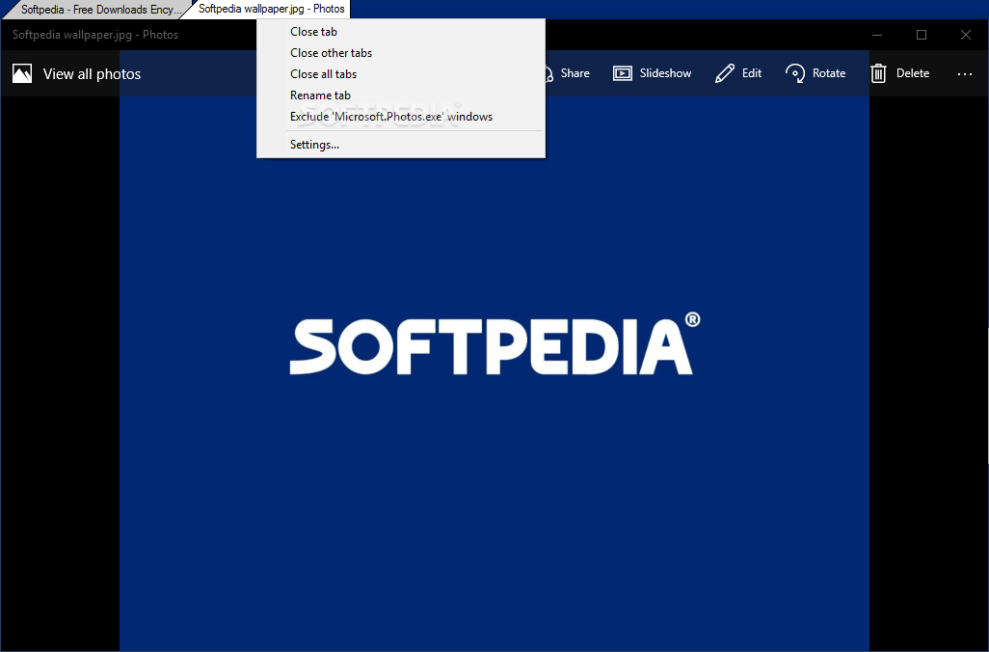Click the View all photos gallery icon
The width and height of the screenshot is (989, 652).
pos(22,74)
